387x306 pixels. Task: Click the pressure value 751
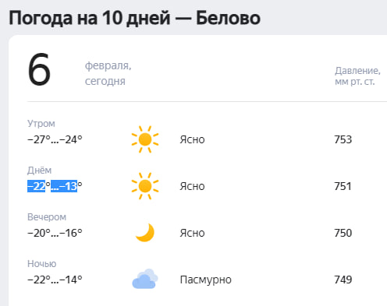[343, 186]
